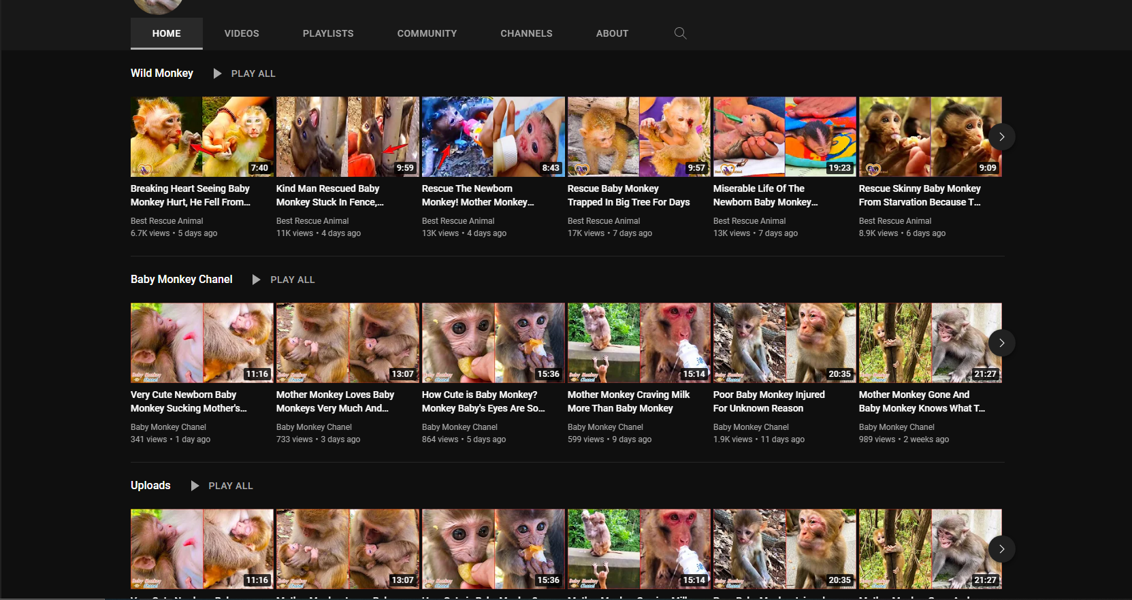Open the Channels tab
Viewport: 1132px width, 600px height.
point(526,33)
